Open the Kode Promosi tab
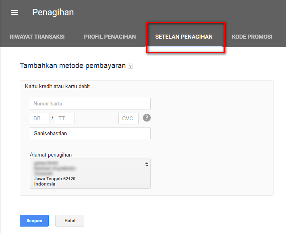 (252, 37)
